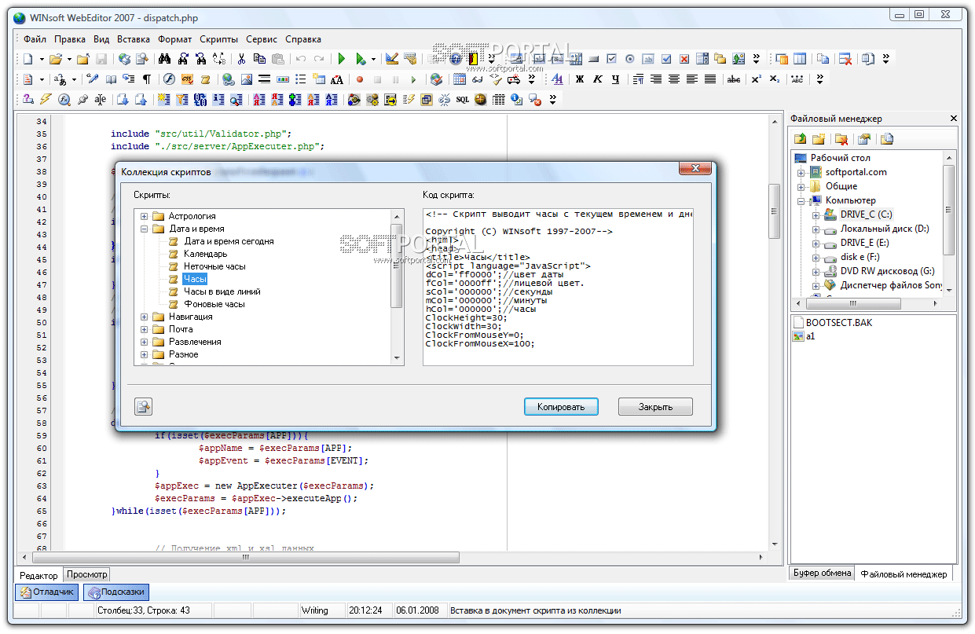Select the Неточные часы script

(214, 266)
